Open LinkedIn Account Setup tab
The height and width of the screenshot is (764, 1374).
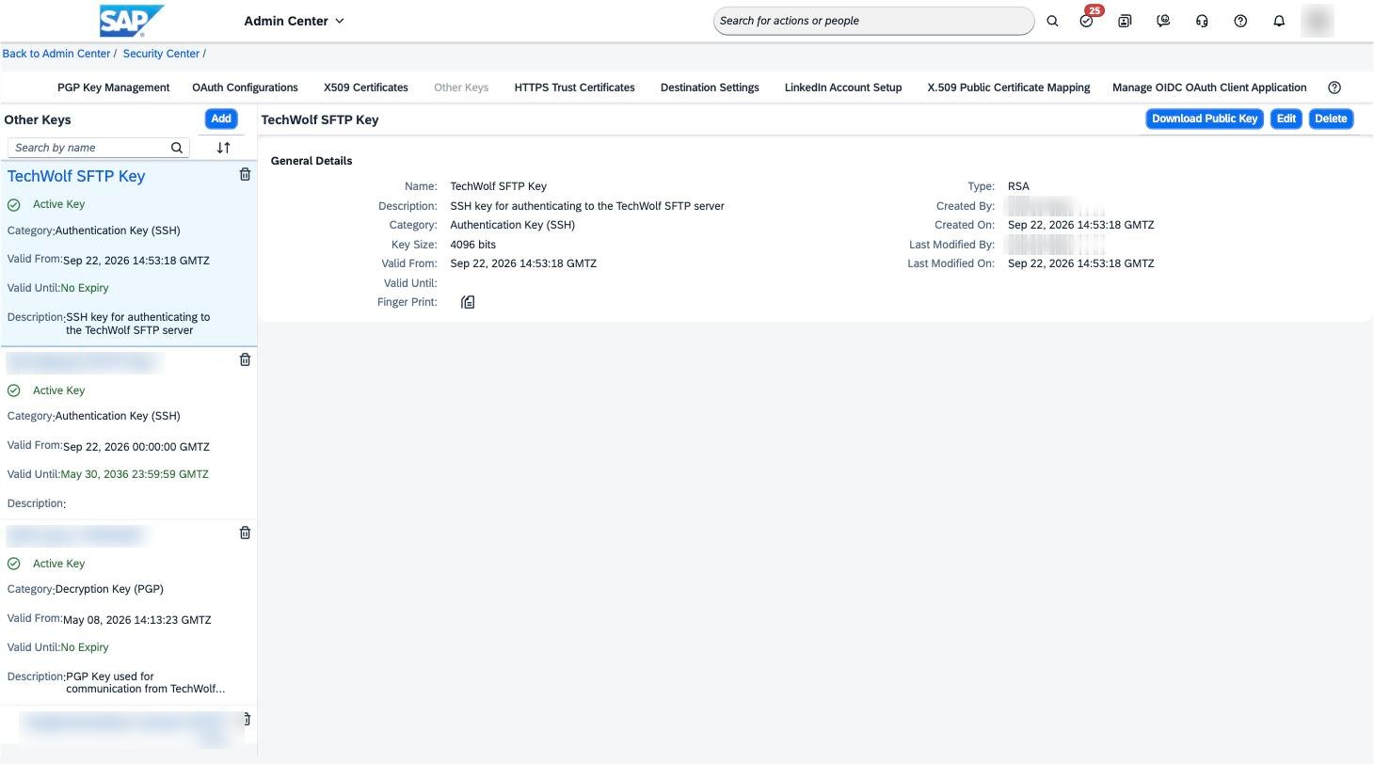(x=843, y=88)
